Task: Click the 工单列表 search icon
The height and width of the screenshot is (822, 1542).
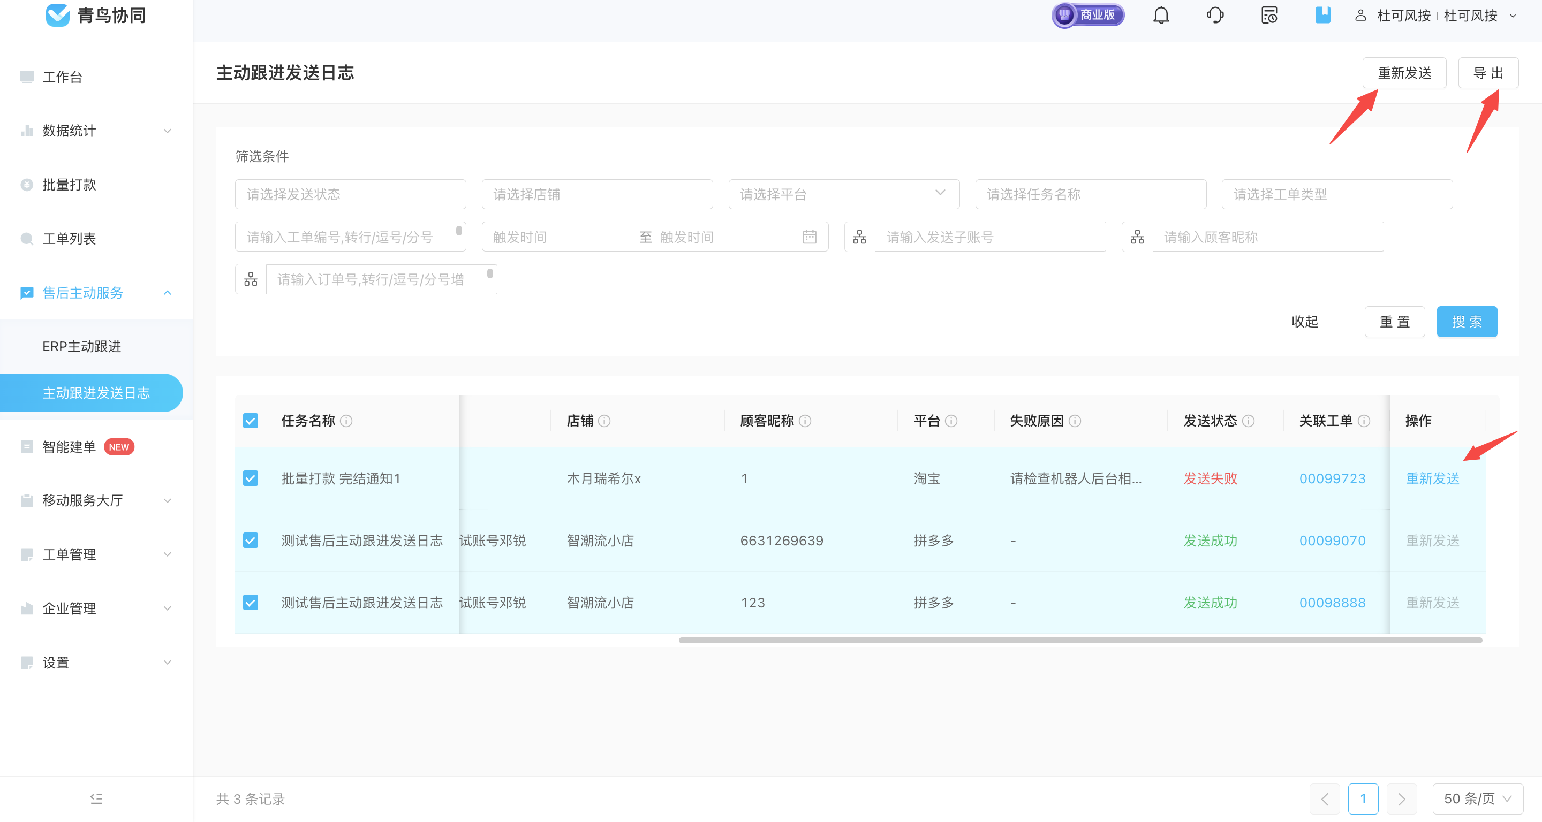Action: coord(26,239)
